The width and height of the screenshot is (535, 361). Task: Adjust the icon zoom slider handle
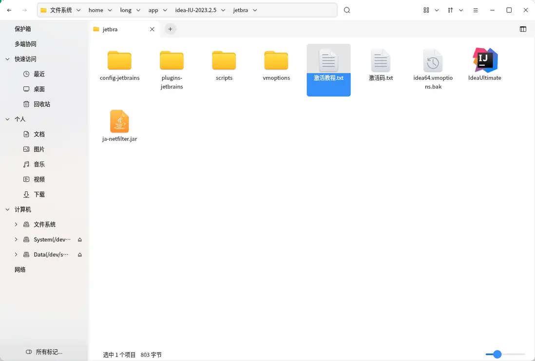point(497,354)
